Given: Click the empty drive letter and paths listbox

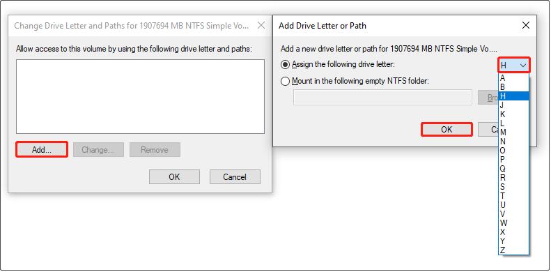Looking at the screenshot, I should (140, 96).
